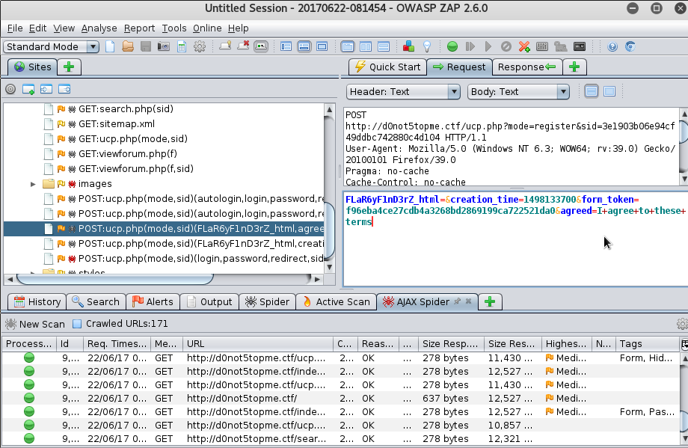
Task: Add new tab next to Response tab
Action: (574, 67)
